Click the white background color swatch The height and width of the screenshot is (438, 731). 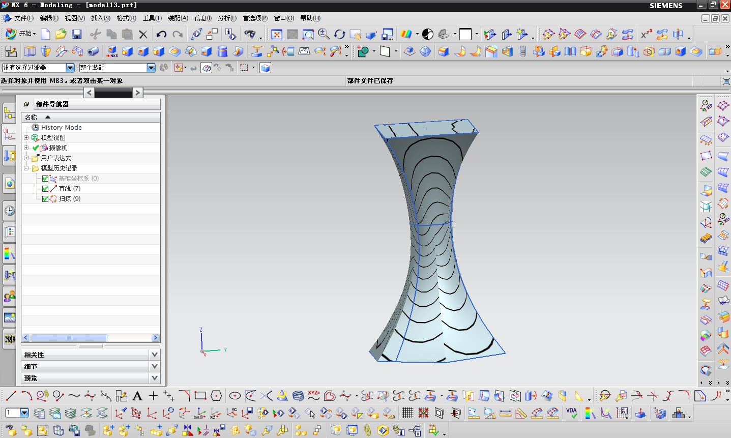coord(465,34)
